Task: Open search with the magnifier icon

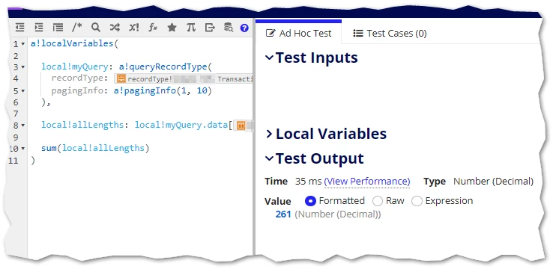Action: pos(96,28)
